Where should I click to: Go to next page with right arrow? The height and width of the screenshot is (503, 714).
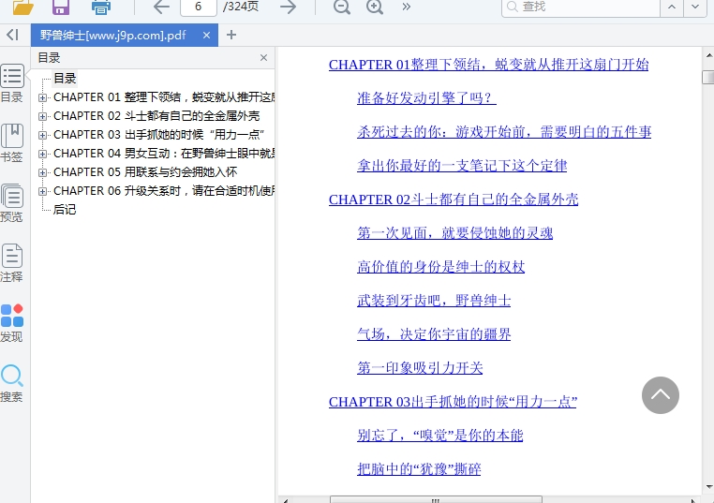click(289, 7)
